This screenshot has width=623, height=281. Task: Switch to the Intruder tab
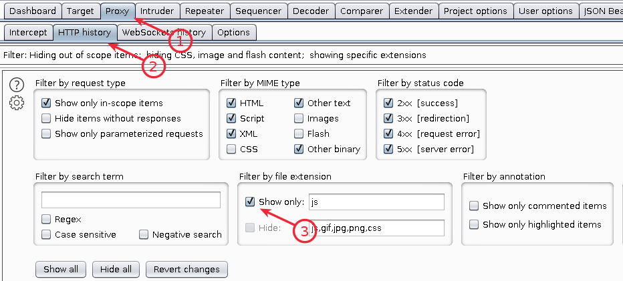pyautogui.click(x=157, y=11)
